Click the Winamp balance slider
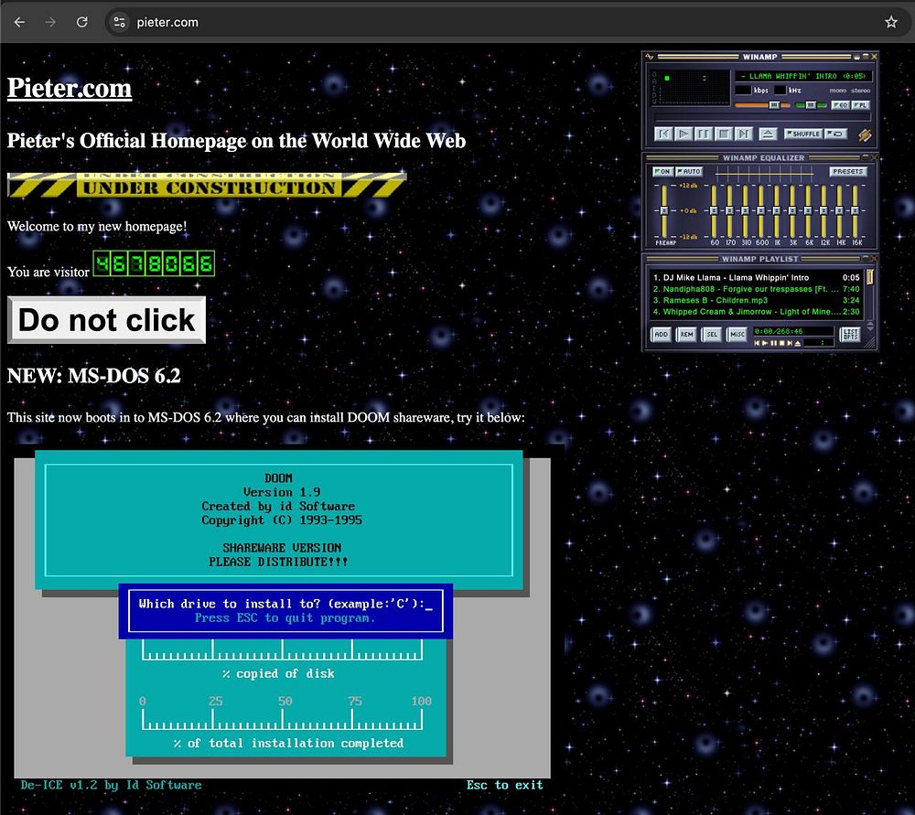Viewport: 915px width, 815px height. [x=811, y=105]
